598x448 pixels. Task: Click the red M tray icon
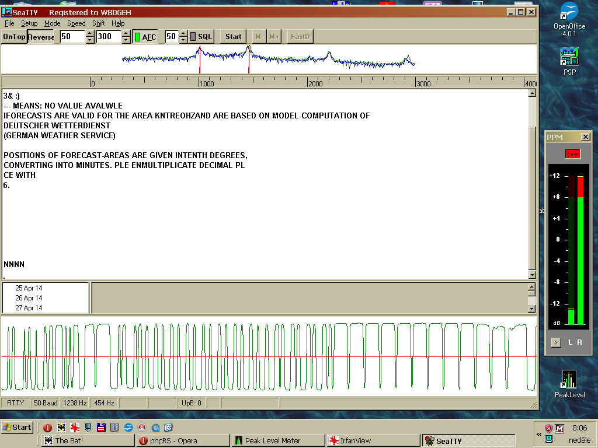tap(559, 429)
